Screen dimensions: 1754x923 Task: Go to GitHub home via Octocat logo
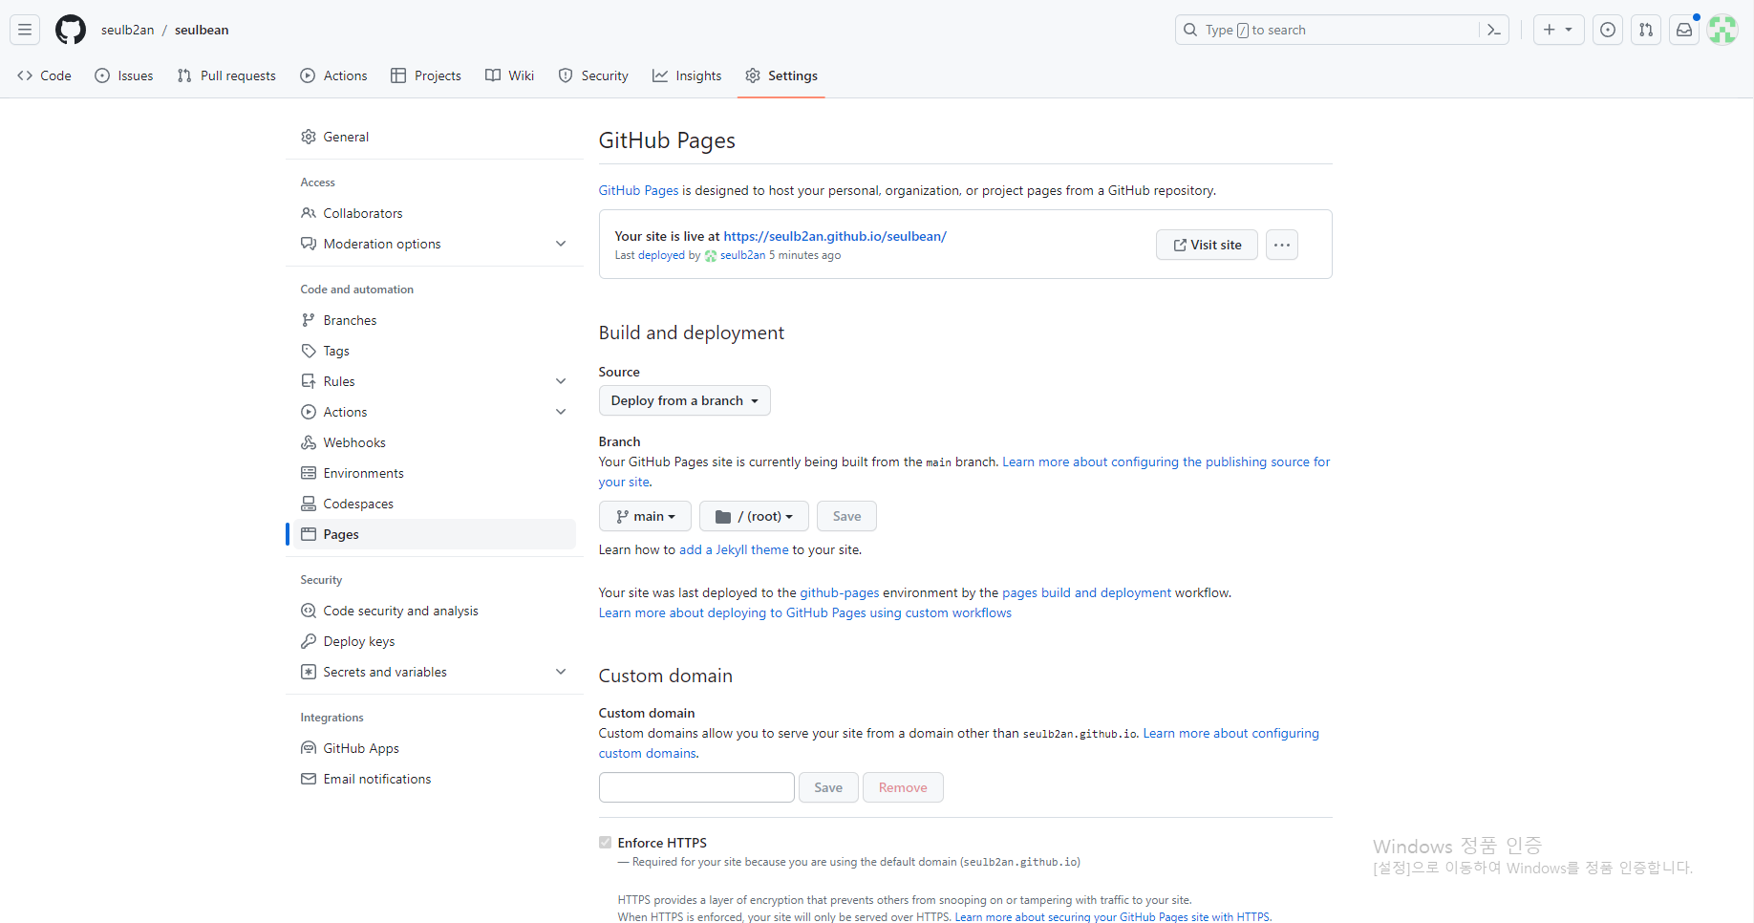71,30
